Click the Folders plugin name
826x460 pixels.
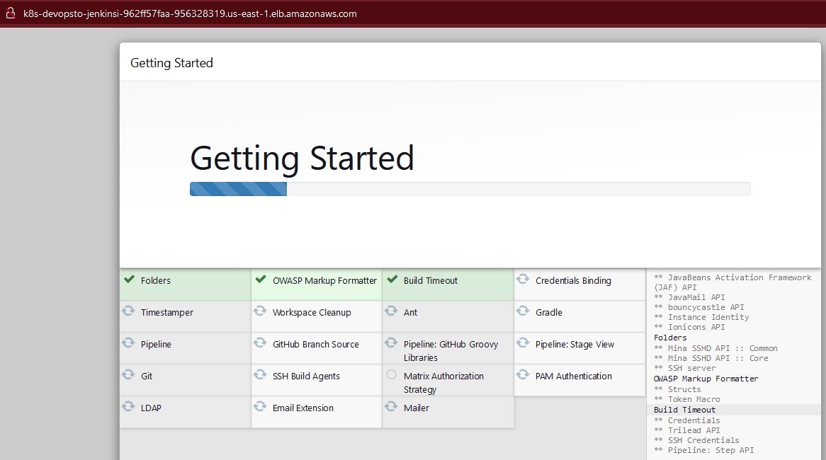click(155, 280)
